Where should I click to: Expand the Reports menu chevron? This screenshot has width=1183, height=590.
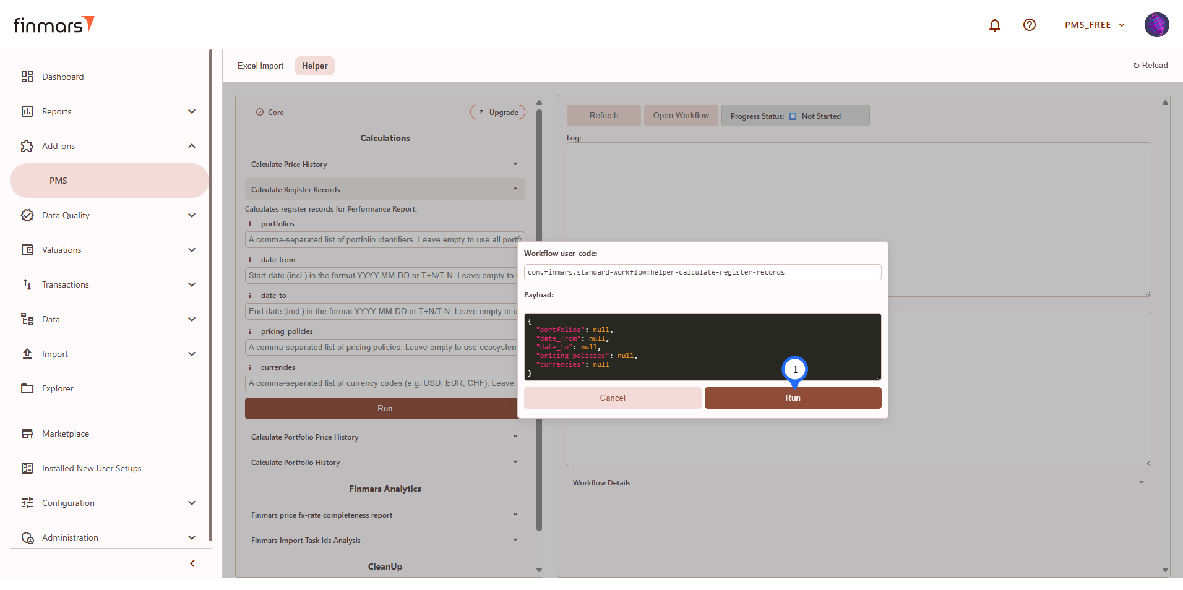coord(192,111)
